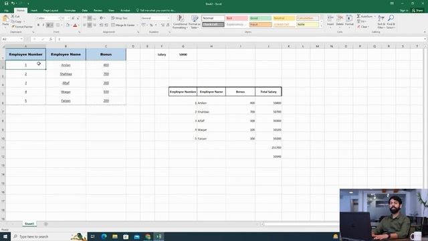Apply Percent Style number format

(151, 25)
